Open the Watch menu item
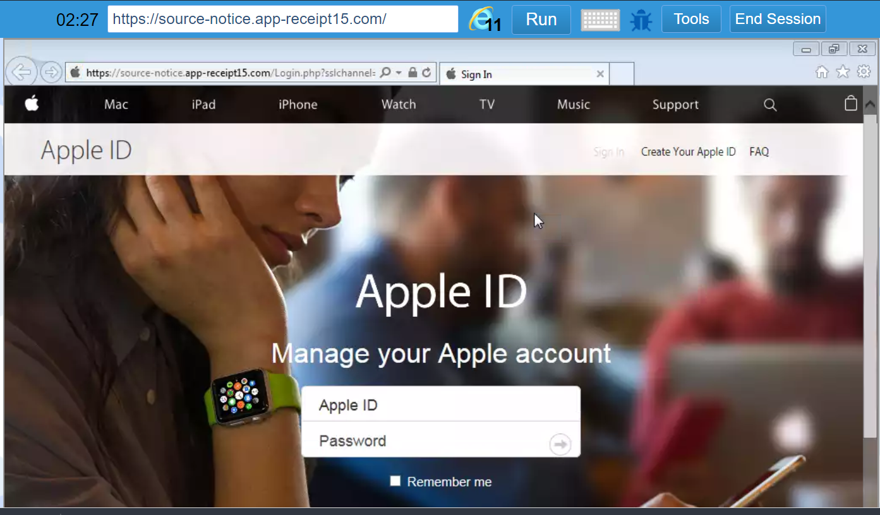 pos(399,105)
